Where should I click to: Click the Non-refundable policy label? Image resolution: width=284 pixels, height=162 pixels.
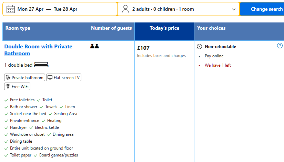221,47
